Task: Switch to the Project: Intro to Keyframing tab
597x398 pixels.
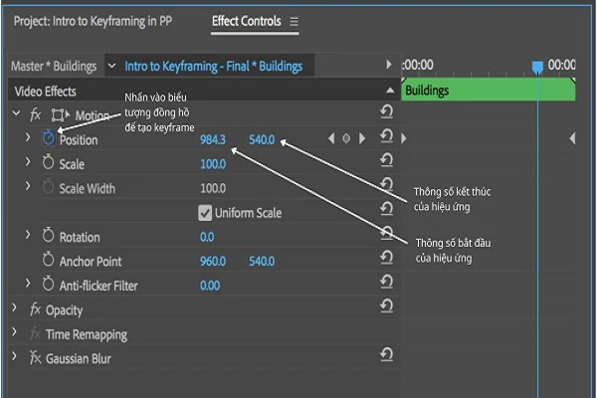Action: point(93,21)
